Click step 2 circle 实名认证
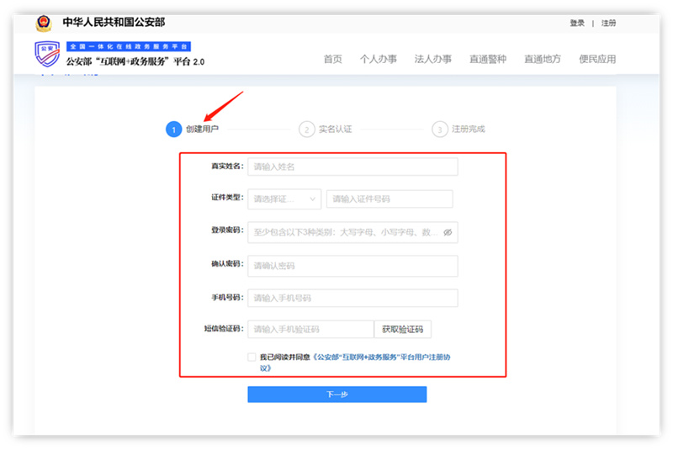This screenshot has width=673, height=450. pos(306,130)
